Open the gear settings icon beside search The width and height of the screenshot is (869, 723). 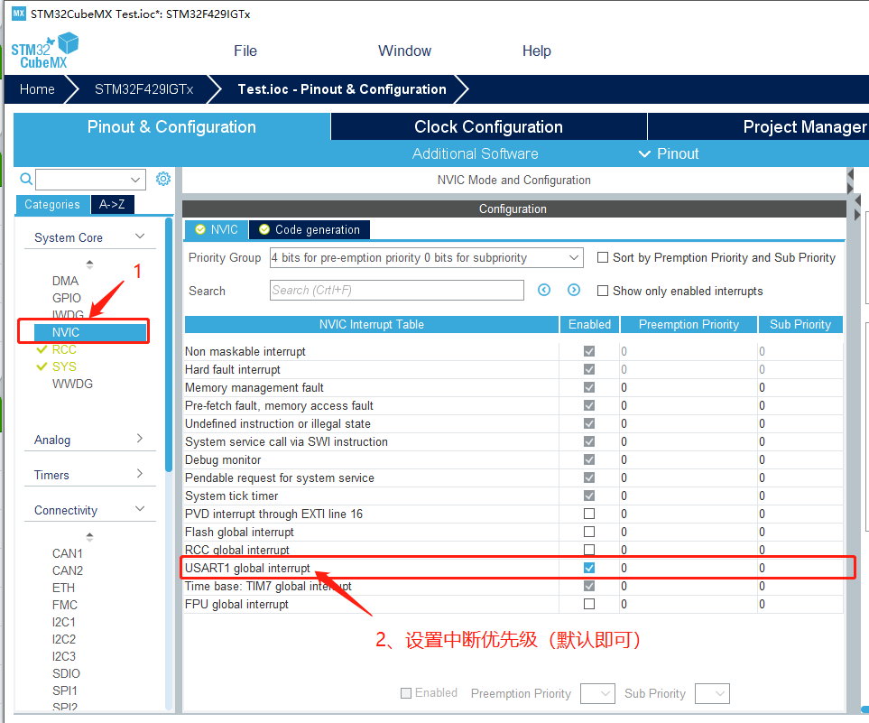163,179
